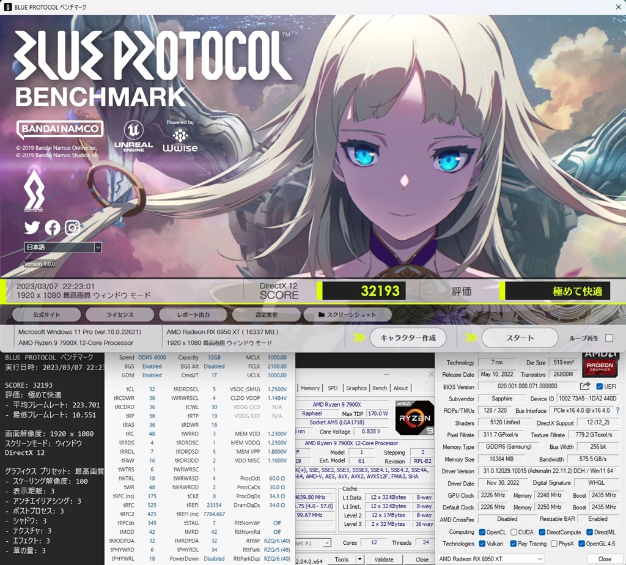Click the Driver Version field in GPU-Z
Image resolution: width=626 pixels, height=565 pixels.
coord(548,471)
